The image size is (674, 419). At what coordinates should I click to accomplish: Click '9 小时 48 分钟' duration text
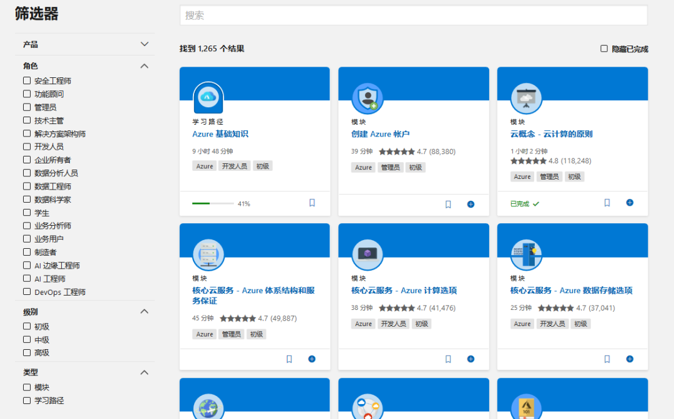click(213, 151)
